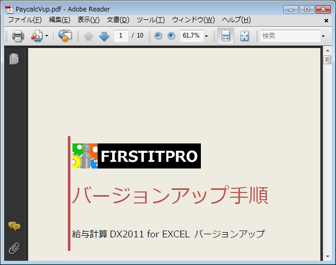Click the scroll down arrow of the vertical scrollbar
336x265 pixels.
coord(328,256)
